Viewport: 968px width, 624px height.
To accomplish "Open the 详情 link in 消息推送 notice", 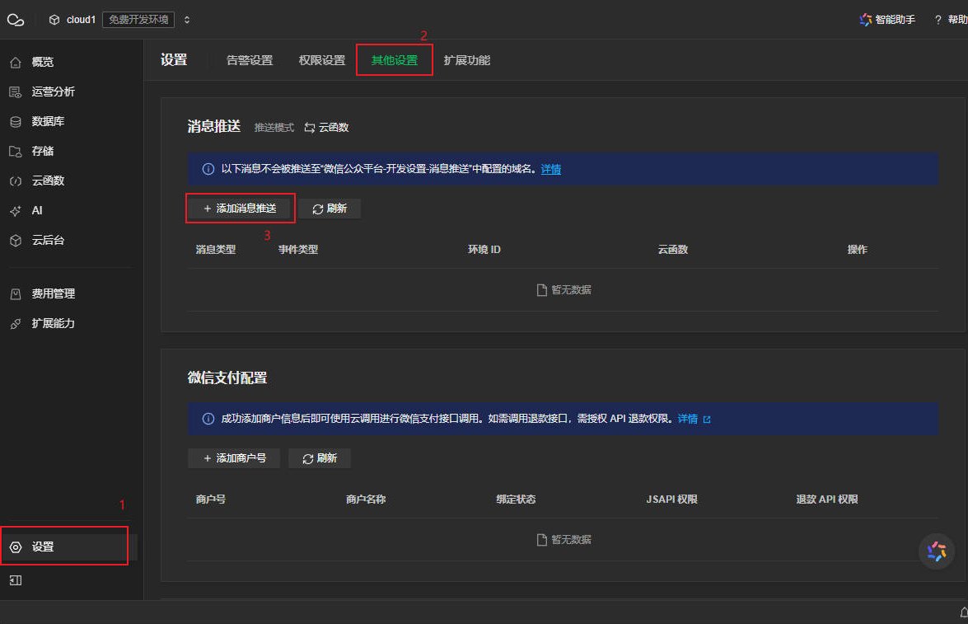I will [550, 169].
